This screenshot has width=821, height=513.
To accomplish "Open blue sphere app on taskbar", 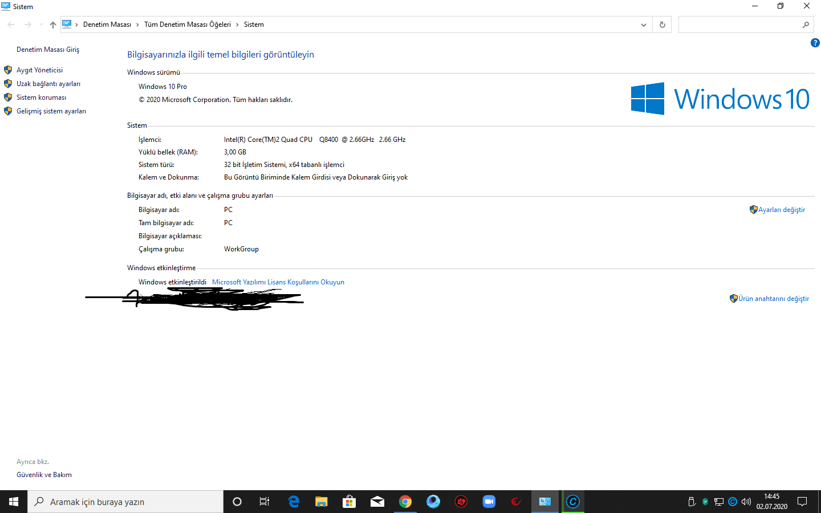I will click(433, 502).
